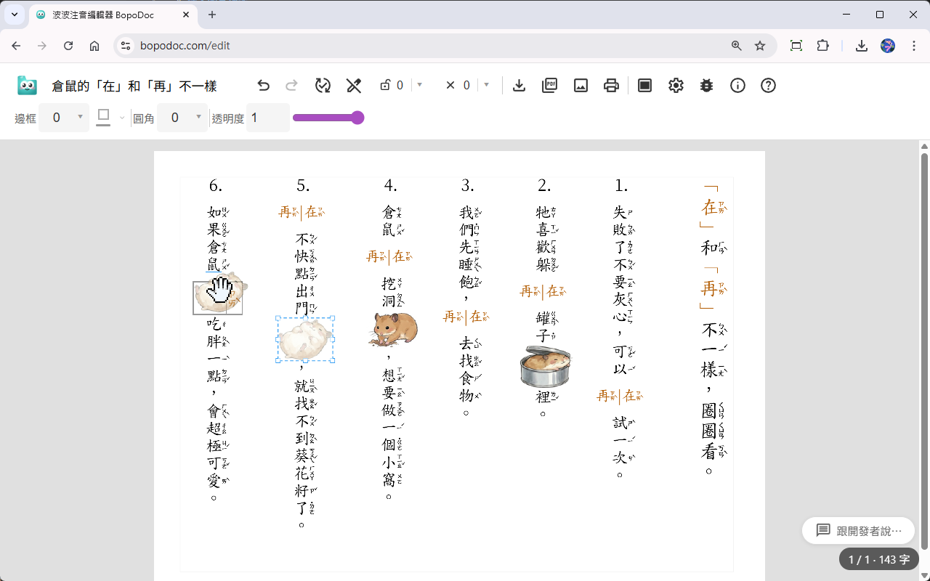Open the settings gear
Image resolution: width=930 pixels, height=581 pixels.
(x=676, y=85)
